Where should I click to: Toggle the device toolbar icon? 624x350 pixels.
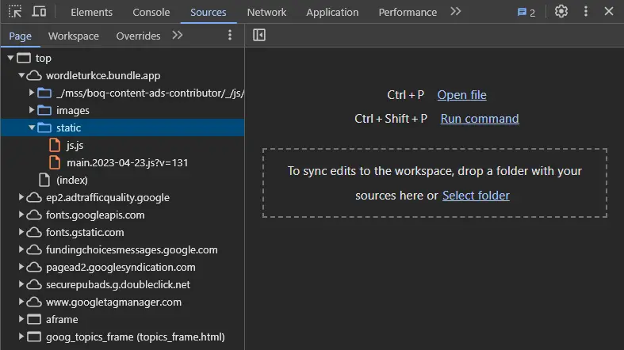pyautogui.click(x=39, y=12)
